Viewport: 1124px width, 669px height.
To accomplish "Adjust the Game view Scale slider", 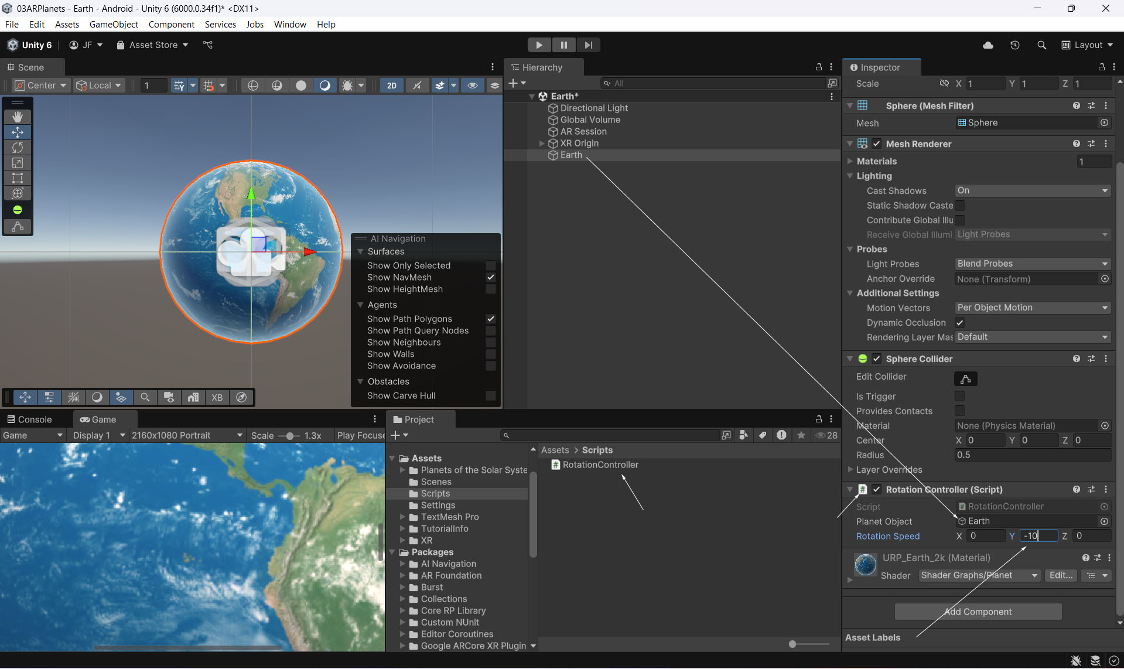I will point(289,436).
